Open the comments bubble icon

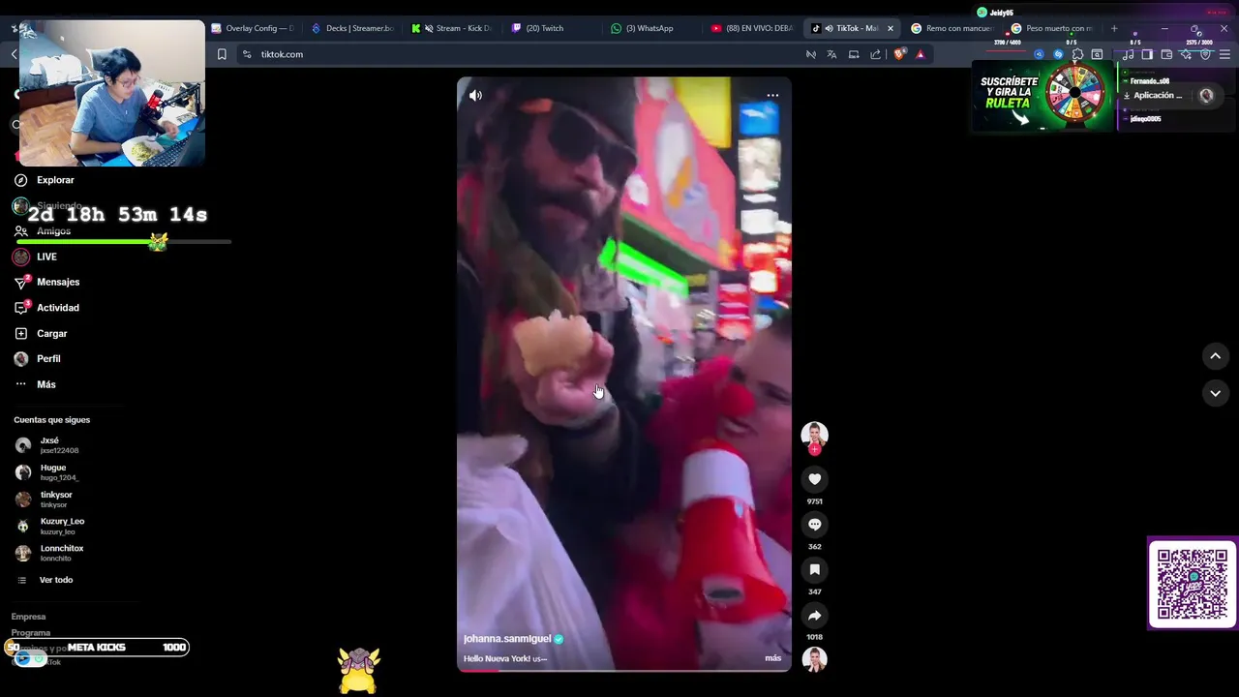[814, 525]
